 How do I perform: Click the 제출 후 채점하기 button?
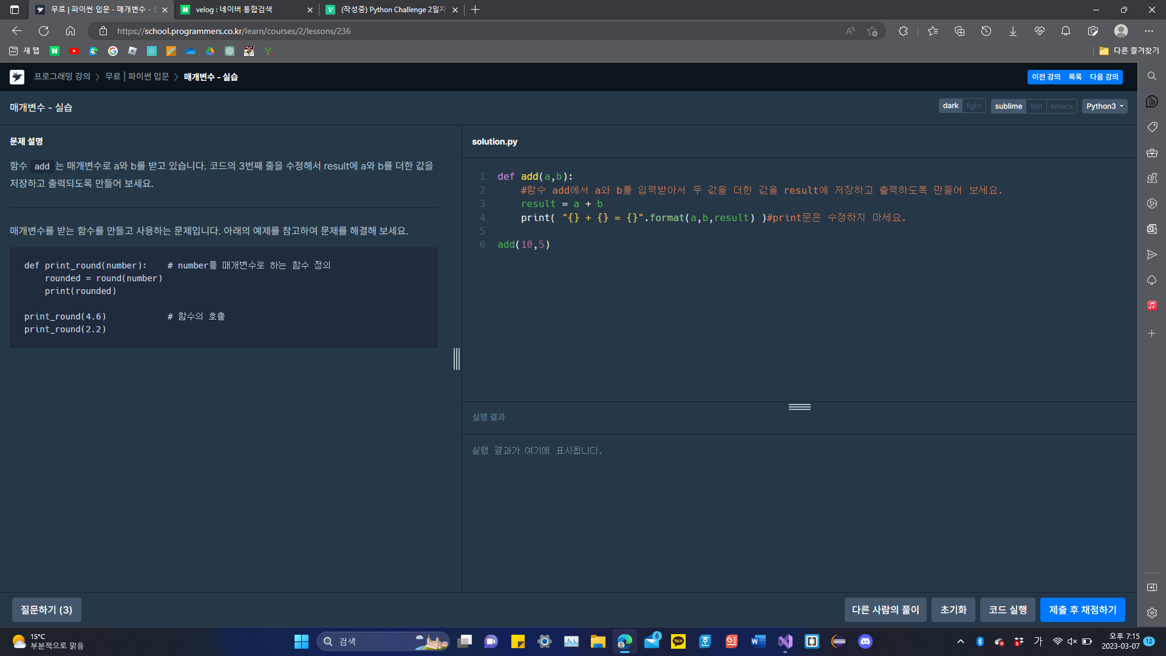click(1082, 610)
